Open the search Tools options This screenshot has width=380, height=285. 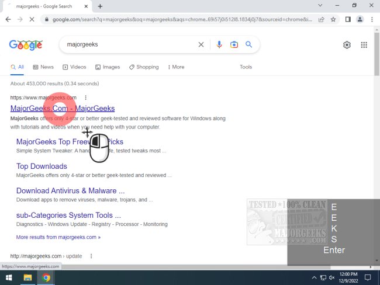pos(246,67)
